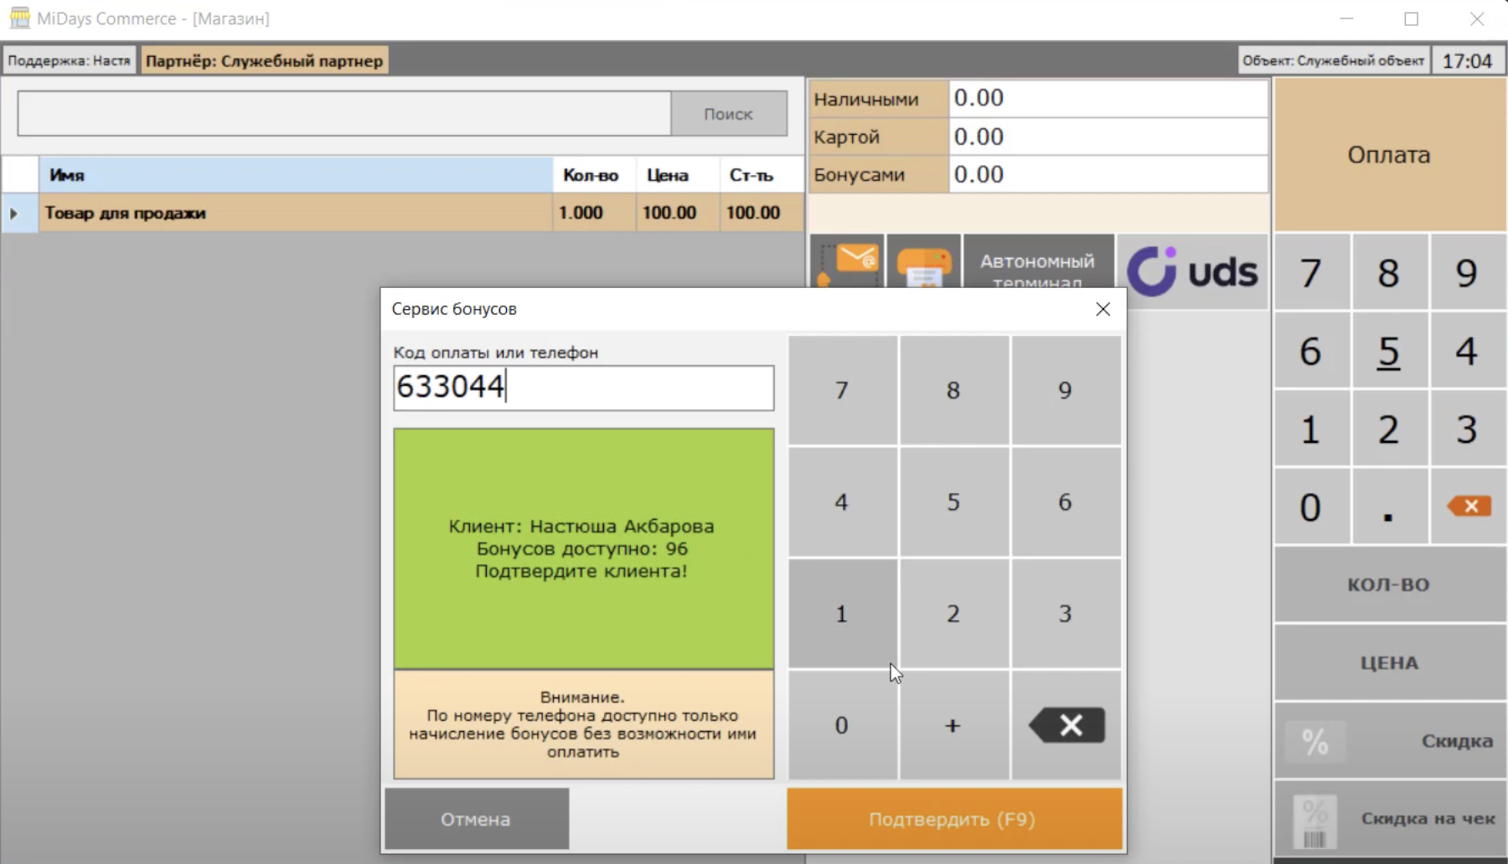Click the orange printer receipt icon

coord(923,261)
